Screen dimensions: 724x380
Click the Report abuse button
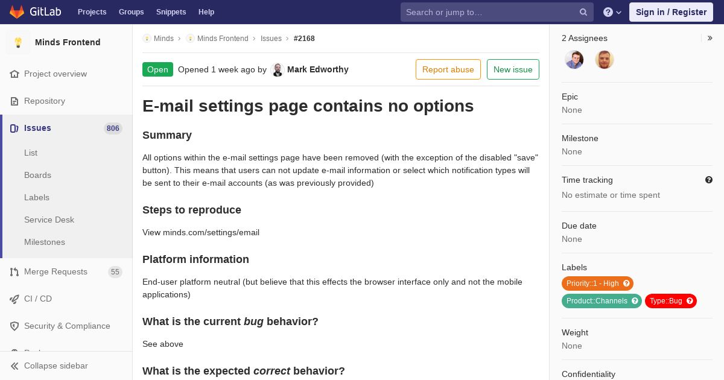click(448, 69)
